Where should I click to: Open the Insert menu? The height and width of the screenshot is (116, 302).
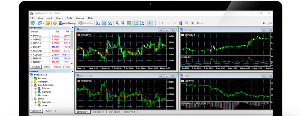[x=49, y=18]
